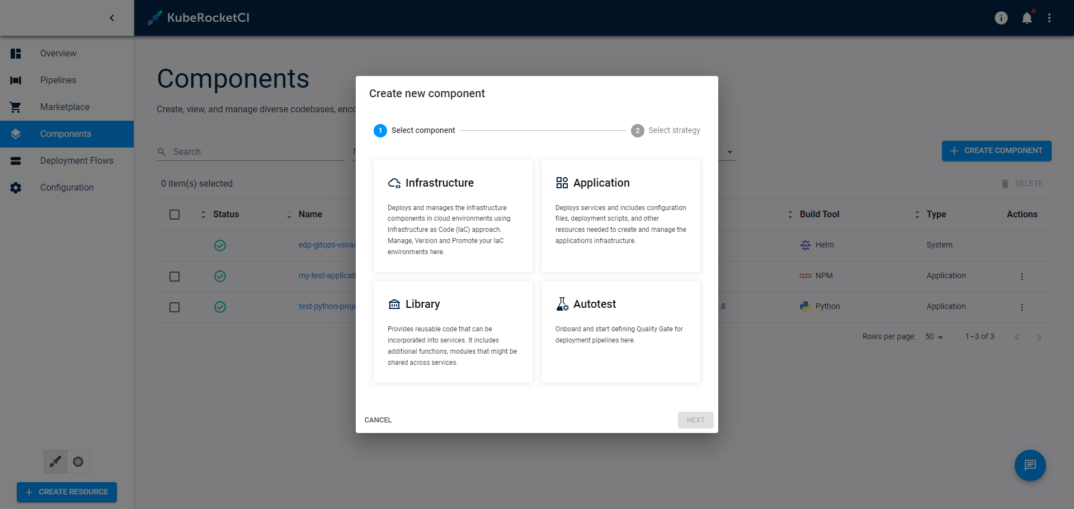Open Deployment Flows in the sidebar
Viewport: 1074px width, 509px height.
point(67,161)
